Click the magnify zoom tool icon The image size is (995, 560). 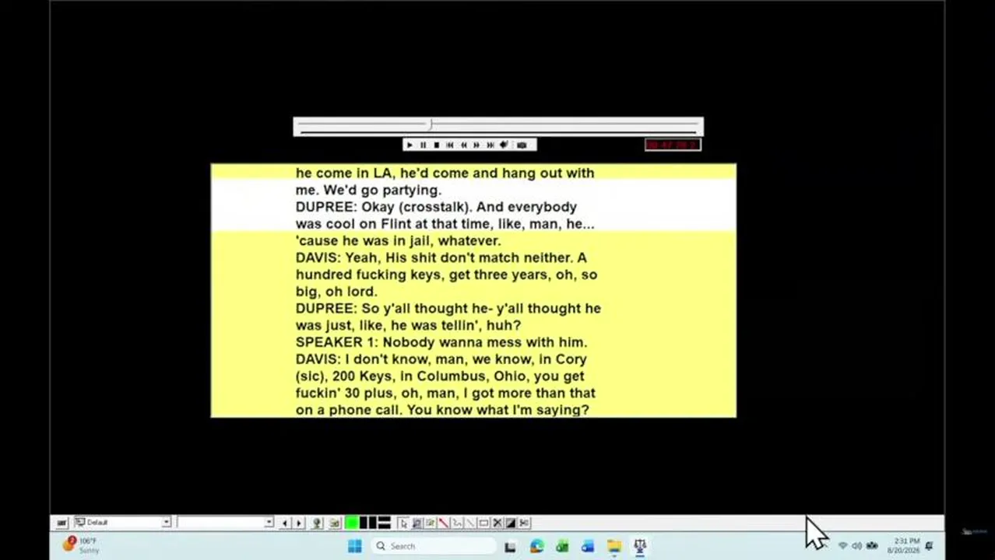click(417, 523)
